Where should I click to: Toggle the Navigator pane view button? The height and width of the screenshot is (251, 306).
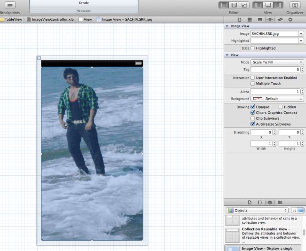tap(258, 5)
